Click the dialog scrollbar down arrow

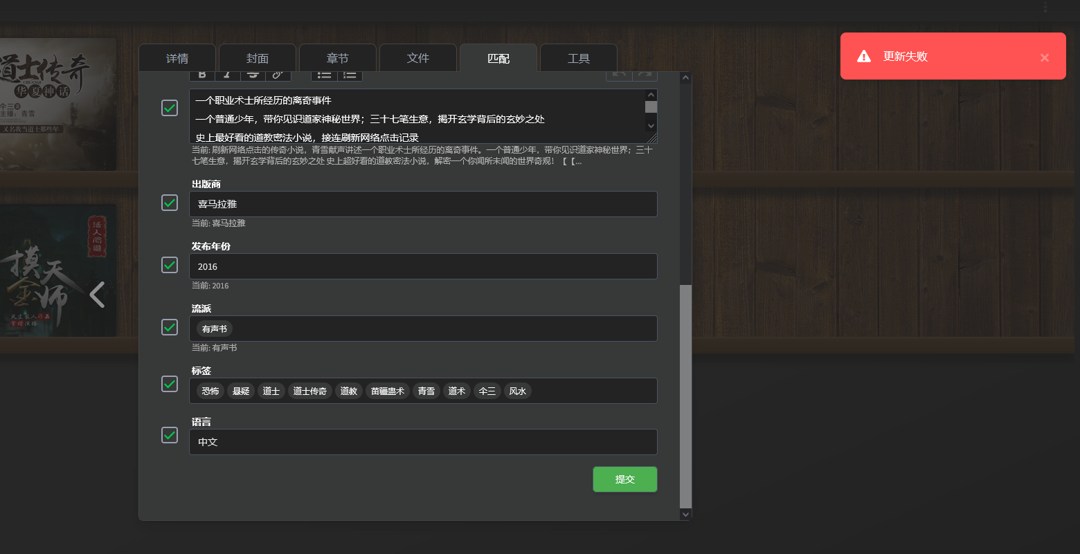click(x=686, y=514)
